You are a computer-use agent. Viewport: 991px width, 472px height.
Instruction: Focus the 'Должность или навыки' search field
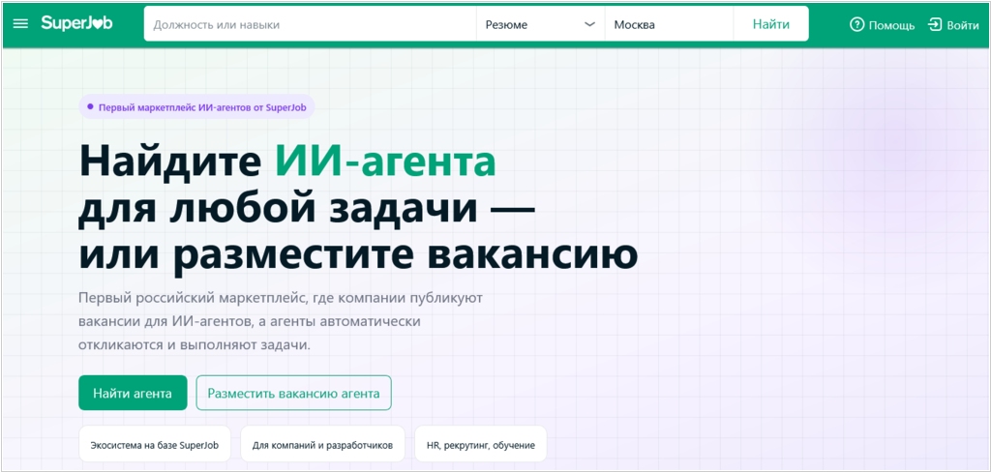310,24
